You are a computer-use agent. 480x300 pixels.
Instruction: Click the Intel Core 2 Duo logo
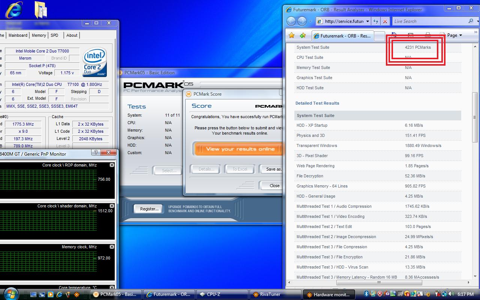(x=94, y=62)
